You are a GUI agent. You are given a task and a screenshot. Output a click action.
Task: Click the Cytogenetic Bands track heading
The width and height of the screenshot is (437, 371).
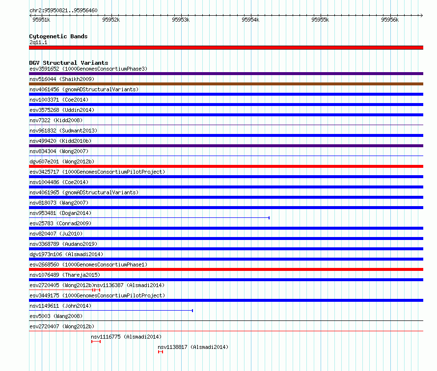pos(58,36)
